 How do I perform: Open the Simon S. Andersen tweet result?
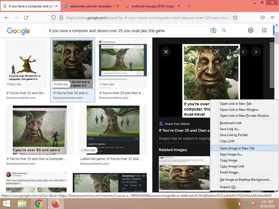(36, 182)
